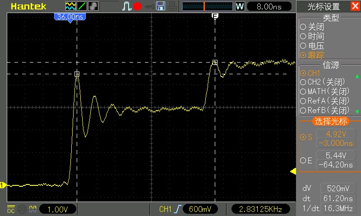Select the S cursor option
This screenshot has width=361, height=216.
coord(306,138)
